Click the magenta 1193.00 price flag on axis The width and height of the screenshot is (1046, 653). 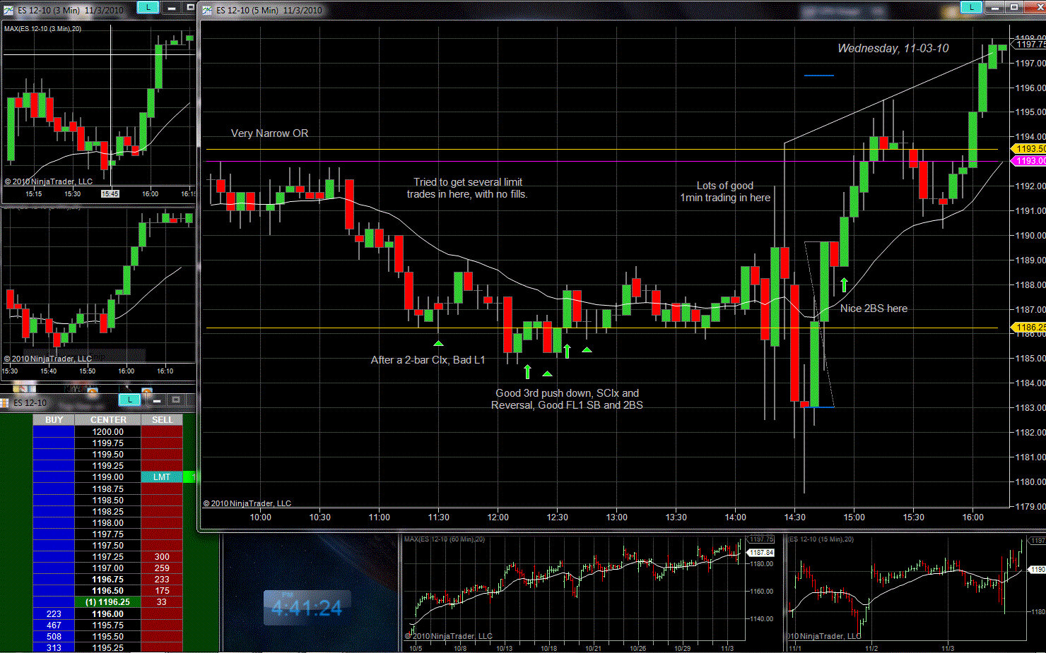click(1030, 161)
